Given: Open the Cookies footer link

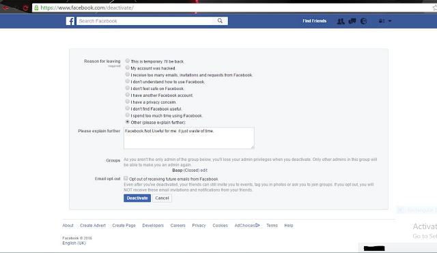Looking at the screenshot, I should pyautogui.click(x=220, y=226).
